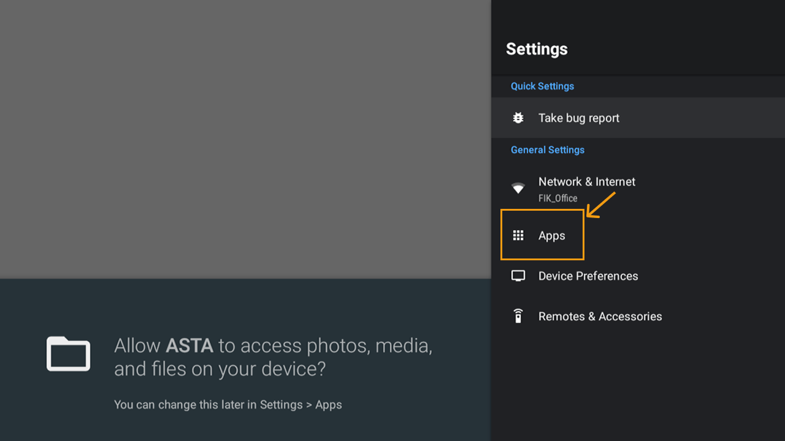Open the Network & Internet label
Screen dimensions: 785x441
pyautogui.click(x=586, y=182)
